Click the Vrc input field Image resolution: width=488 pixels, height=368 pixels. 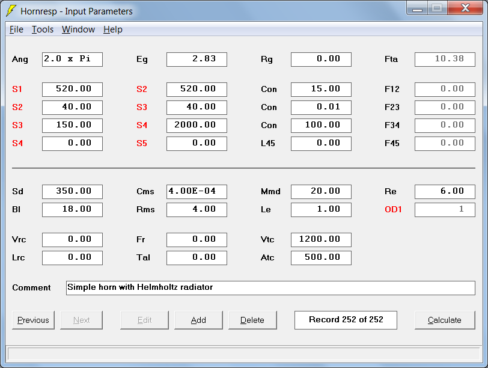point(72,240)
